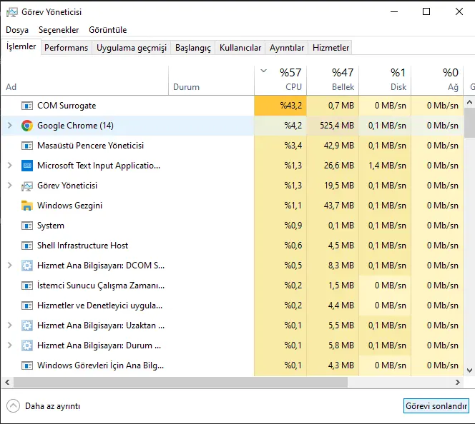Click the vertical scrollbar thumb

pyautogui.click(x=469, y=122)
